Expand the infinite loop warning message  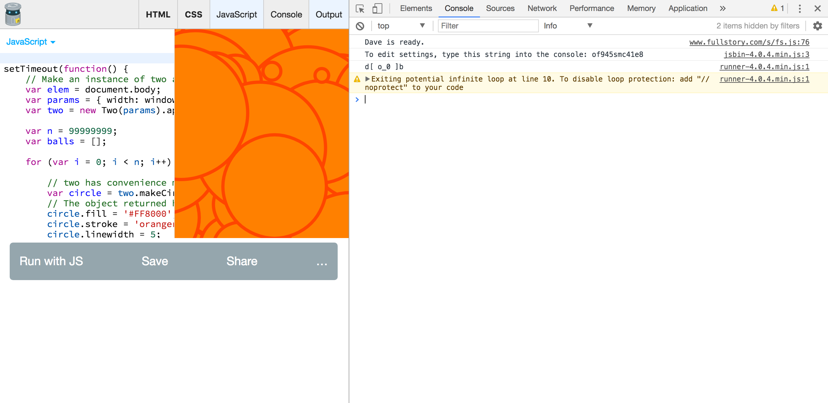click(x=367, y=79)
